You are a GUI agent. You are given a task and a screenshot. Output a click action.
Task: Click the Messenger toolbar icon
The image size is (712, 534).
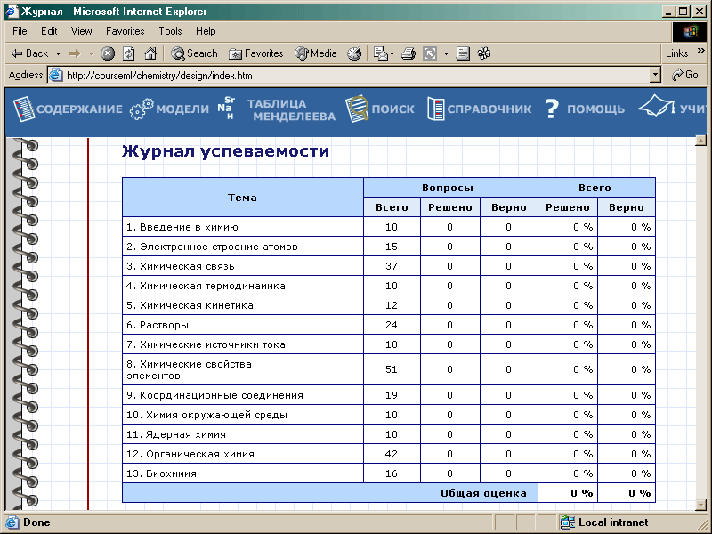point(484,53)
